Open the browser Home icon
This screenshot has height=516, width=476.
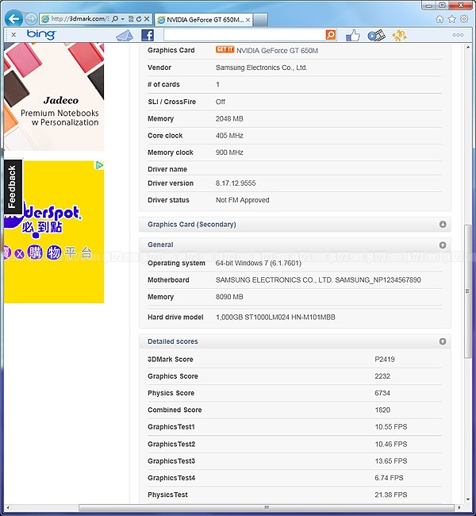point(440,19)
